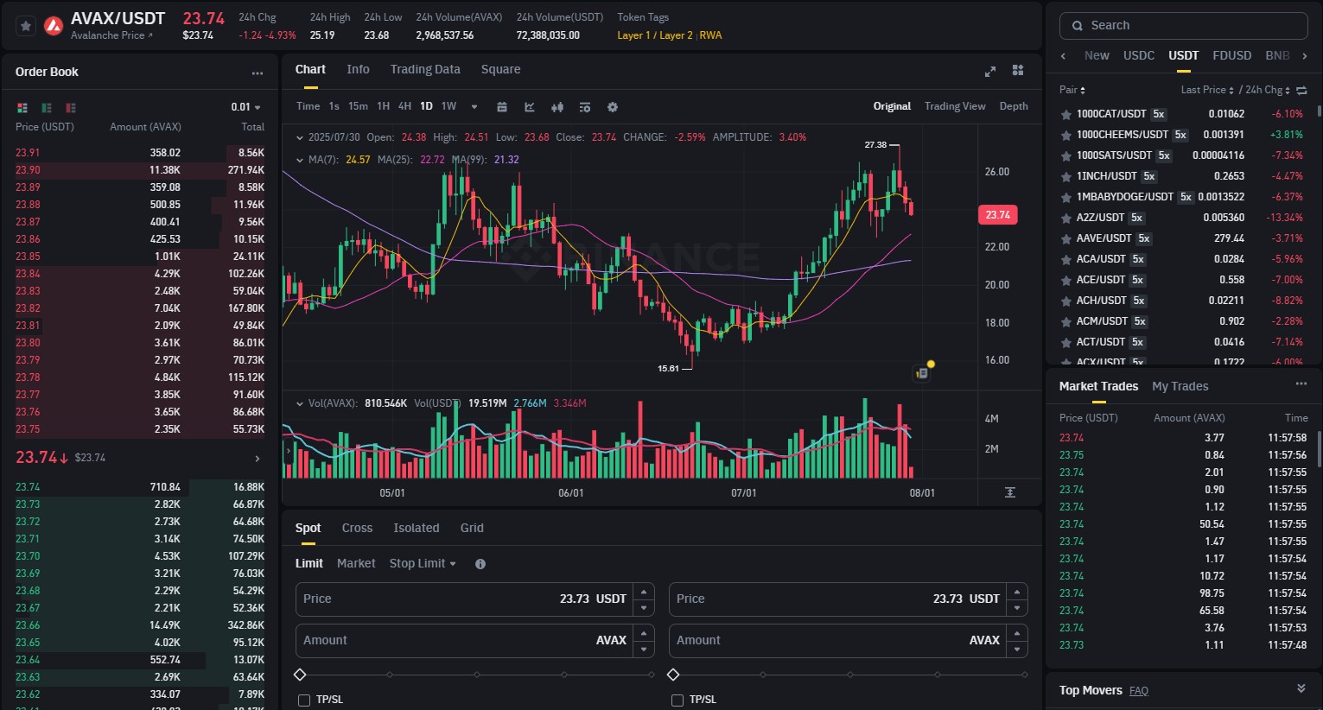
Task: Click the sell amount slider diamond handle
Action: coord(673,675)
